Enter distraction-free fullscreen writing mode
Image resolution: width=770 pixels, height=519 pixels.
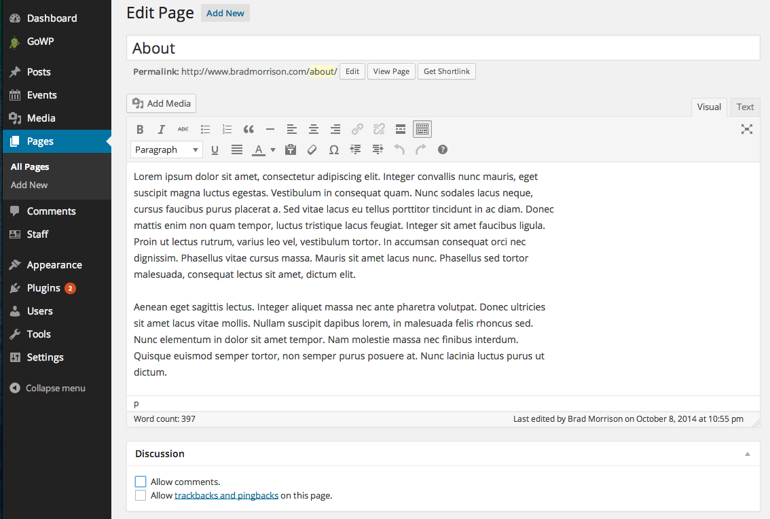pos(746,129)
